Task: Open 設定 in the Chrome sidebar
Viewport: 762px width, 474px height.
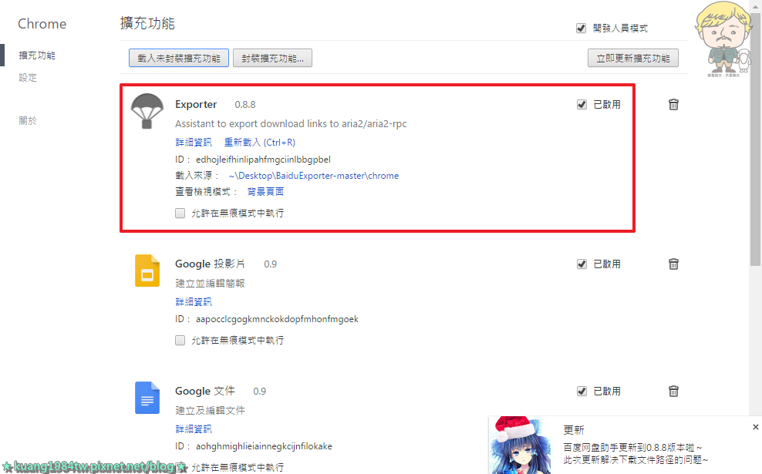Action: click(28, 78)
